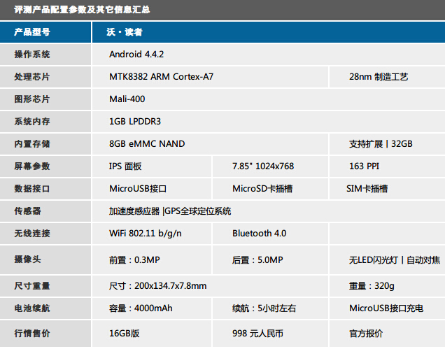Select the '内置存储' row label

coord(32,144)
